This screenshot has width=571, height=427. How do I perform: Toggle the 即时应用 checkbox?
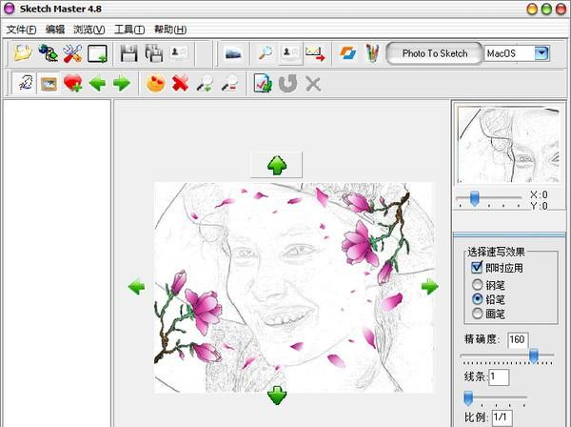click(478, 268)
